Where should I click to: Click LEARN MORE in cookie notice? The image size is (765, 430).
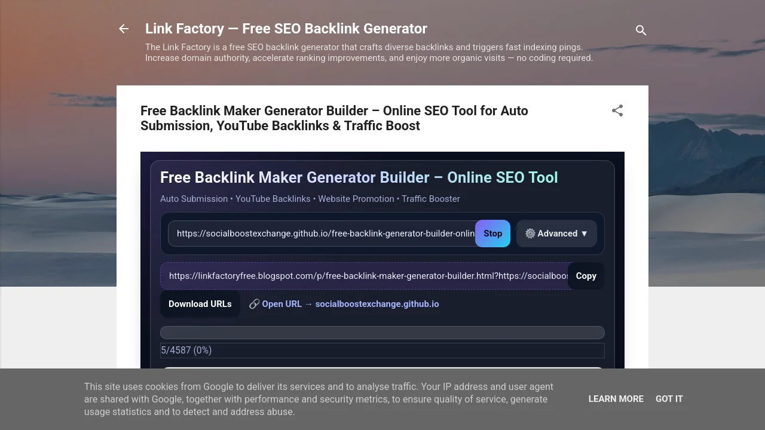coord(616,399)
